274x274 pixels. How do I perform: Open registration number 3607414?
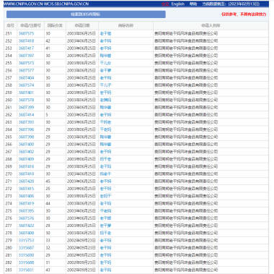click(x=27, y=115)
